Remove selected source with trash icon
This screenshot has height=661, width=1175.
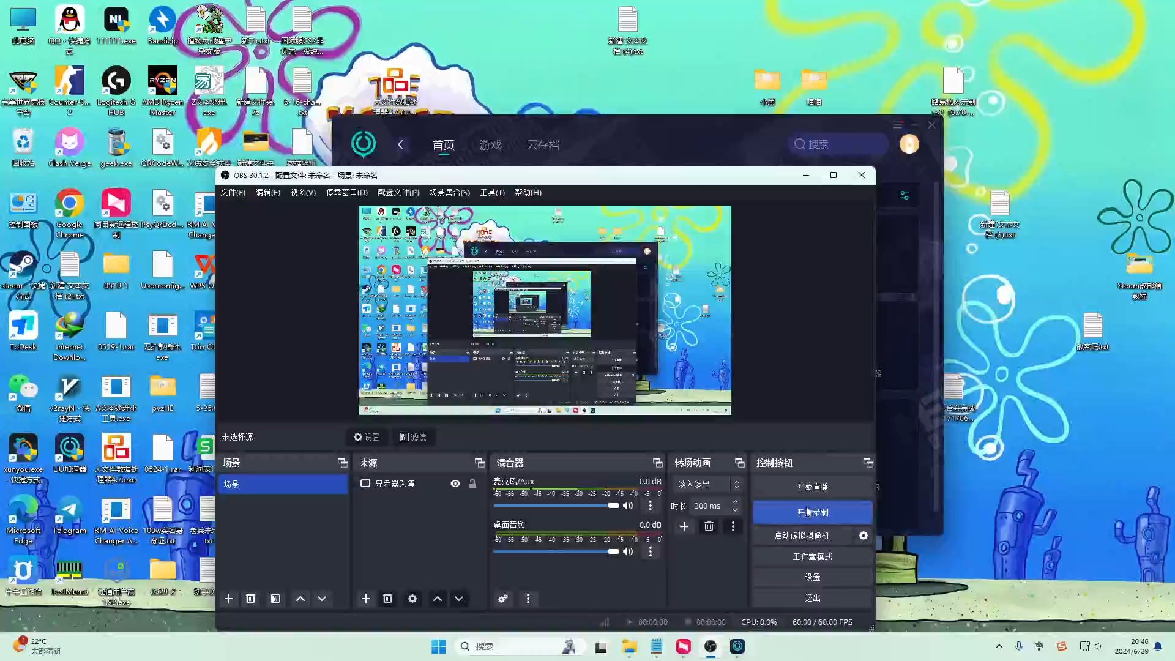click(x=387, y=599)
